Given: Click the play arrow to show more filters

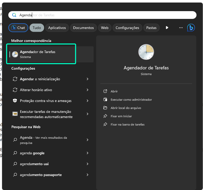Looking at the screenshot, I should (167, 28).
